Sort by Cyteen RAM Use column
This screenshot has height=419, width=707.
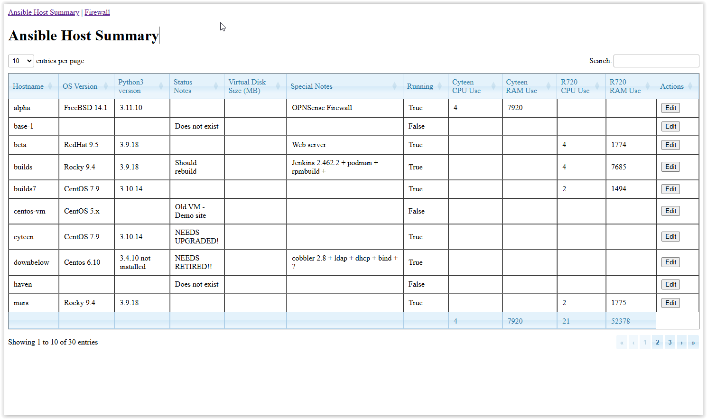[x=529, y=86]
